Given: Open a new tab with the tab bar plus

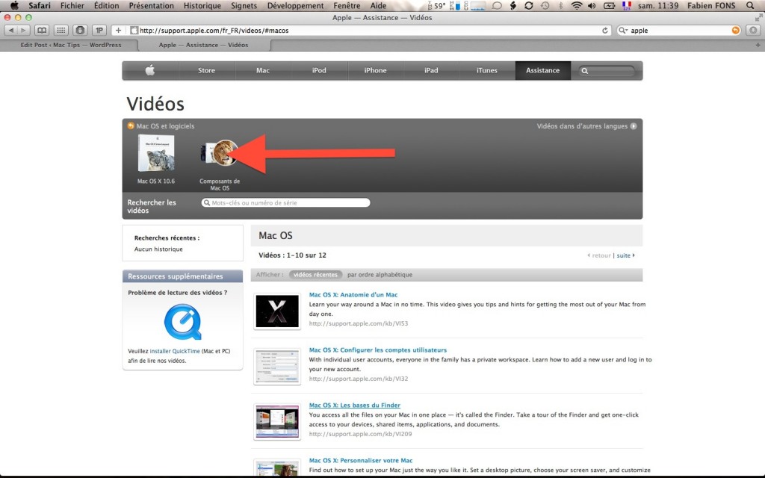Looking at the screenshot, I should 758,45.
